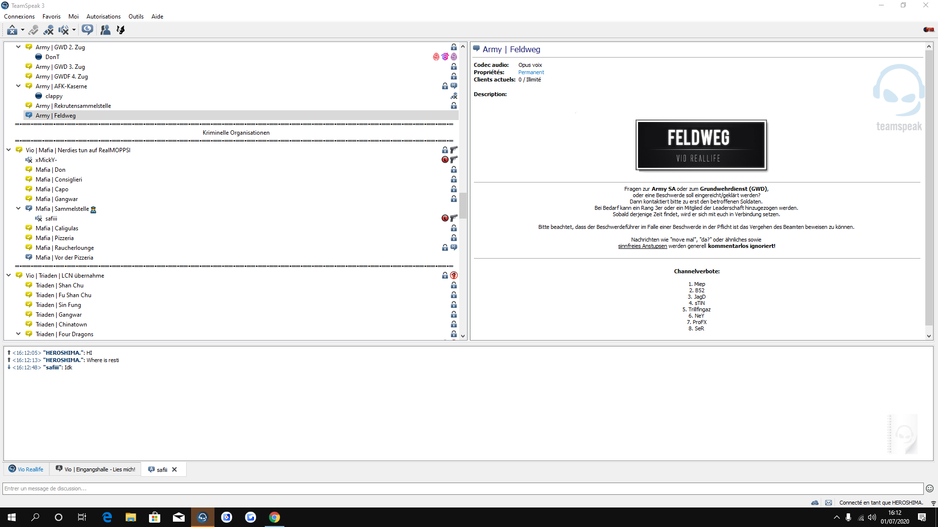Collapse Vio Triaden LCN übernahme channel tree
The height and width of the screenshot is (527, 938).
pos(8,275)
